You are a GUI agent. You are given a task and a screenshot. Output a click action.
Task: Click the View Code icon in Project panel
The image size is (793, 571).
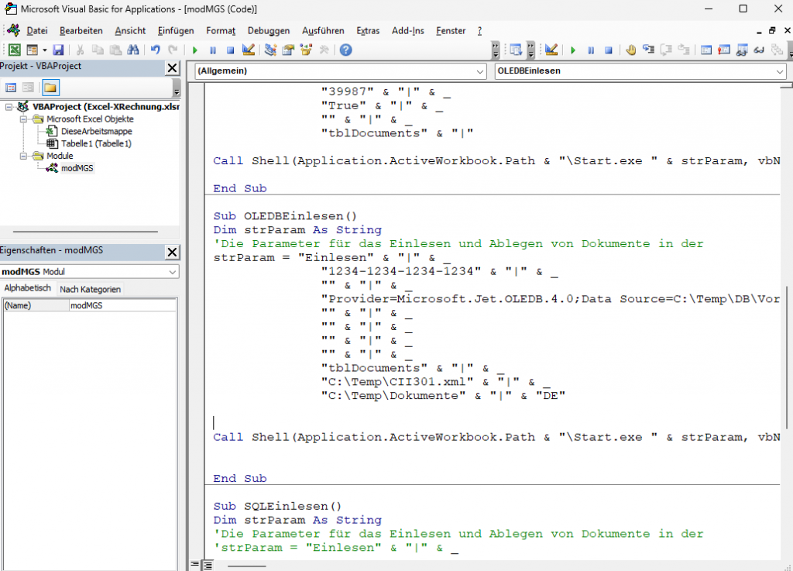11,88
